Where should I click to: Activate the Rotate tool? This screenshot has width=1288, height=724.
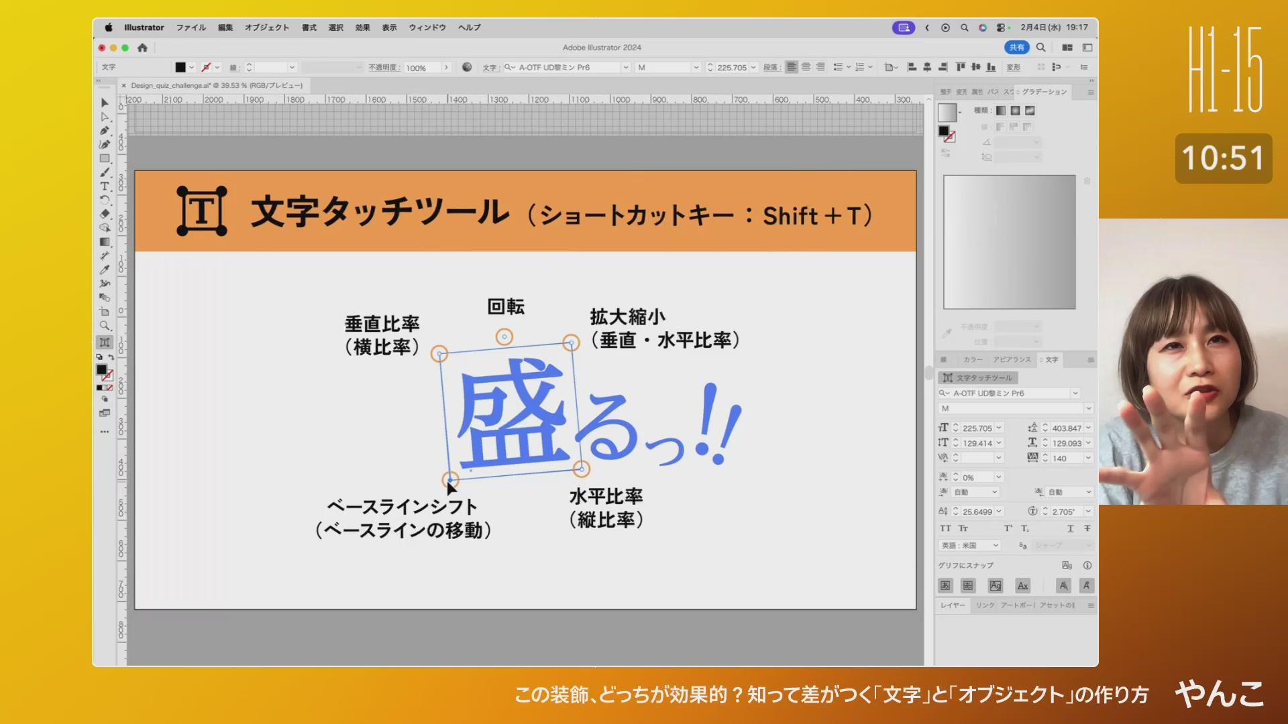105,200
